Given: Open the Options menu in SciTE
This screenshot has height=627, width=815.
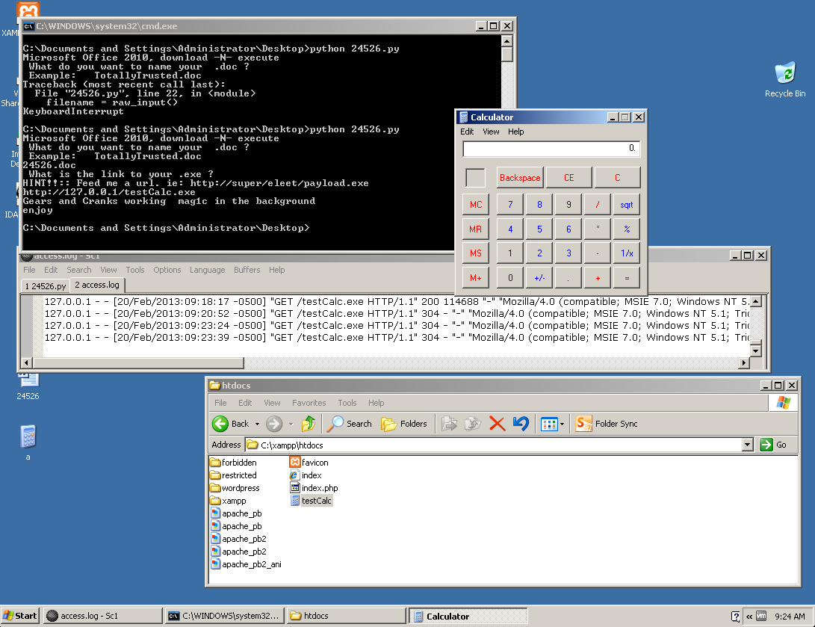Looking at the screenshot, I should coord(167,270).
